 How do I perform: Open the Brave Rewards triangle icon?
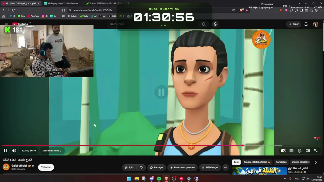pyautogui.click(x=247, y=10)
